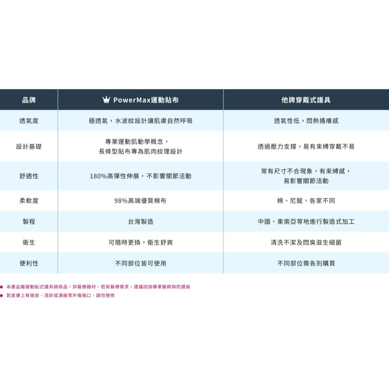Viewport: 389px width, 389px height.
Task: Select the 不同部位需各別購買 cell
Action: click(x=306, y=263)
